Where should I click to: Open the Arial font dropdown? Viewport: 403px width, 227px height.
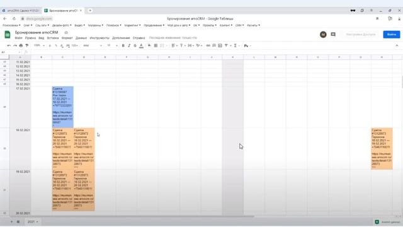93,45
